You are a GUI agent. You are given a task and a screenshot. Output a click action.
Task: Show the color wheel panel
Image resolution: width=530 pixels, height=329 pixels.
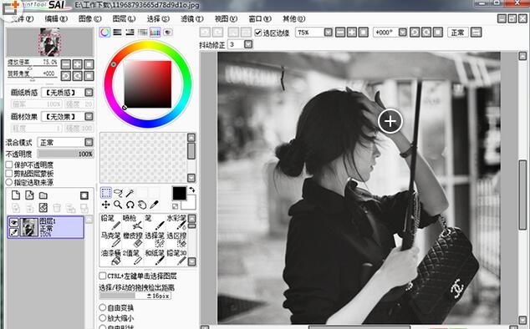(x=104, y=33)
